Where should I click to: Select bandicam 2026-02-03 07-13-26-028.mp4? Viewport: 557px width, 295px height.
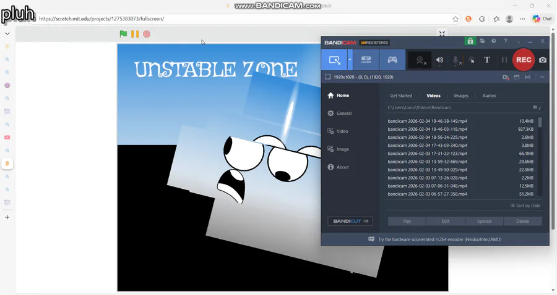(460, 178)
